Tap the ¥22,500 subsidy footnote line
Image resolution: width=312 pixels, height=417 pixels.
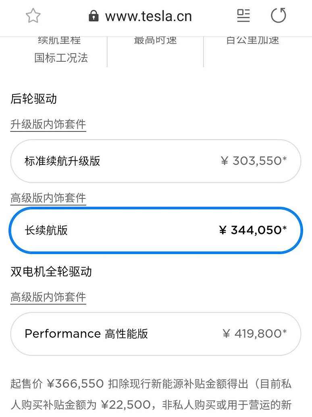[151, 405]
